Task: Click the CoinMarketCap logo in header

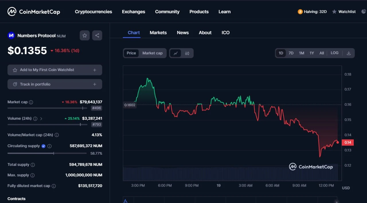Action: [34, 12]
